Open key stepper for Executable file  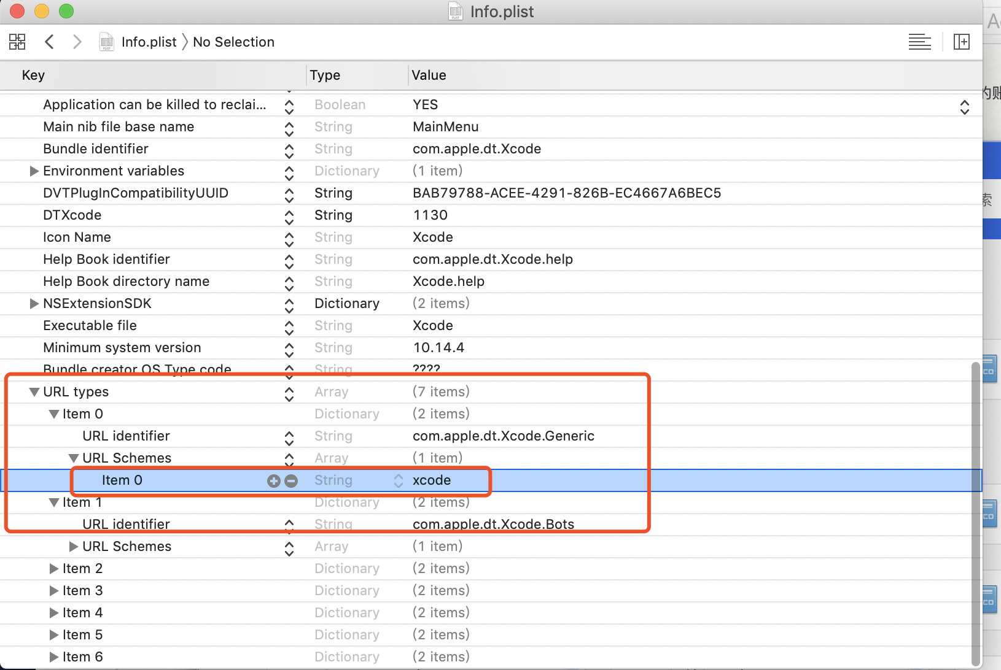coord(289,327)
